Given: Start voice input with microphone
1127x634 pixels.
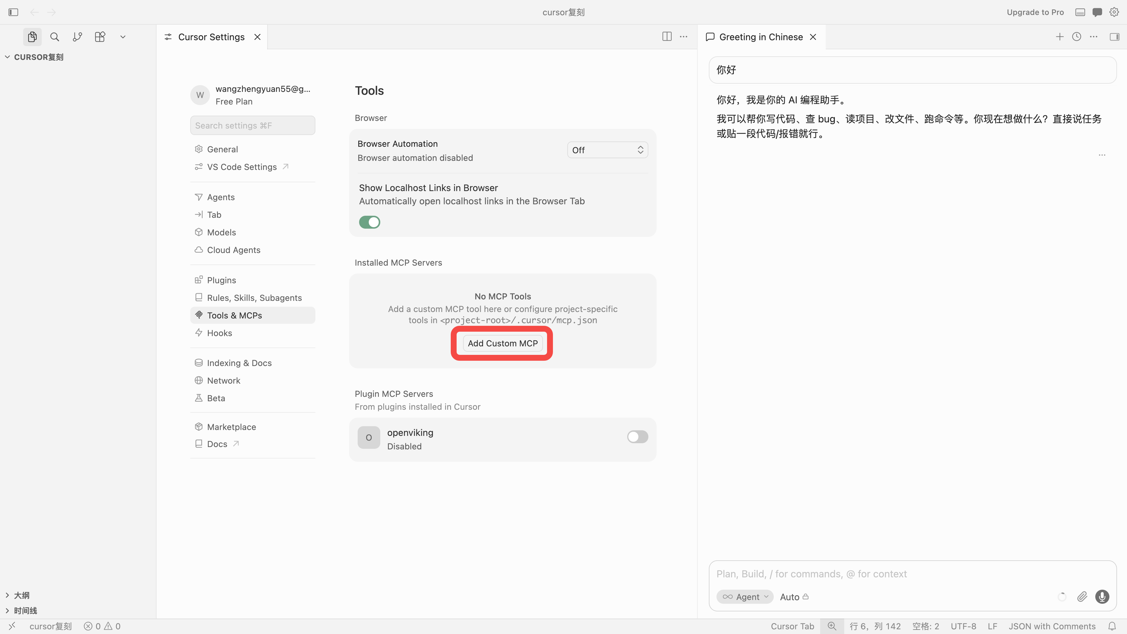Looking at the screenshot, I should 1102,596.
